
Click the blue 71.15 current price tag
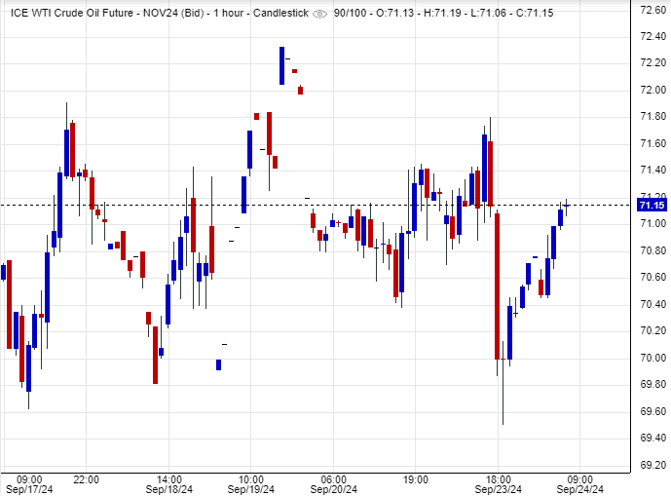click(x=651, y=205)
